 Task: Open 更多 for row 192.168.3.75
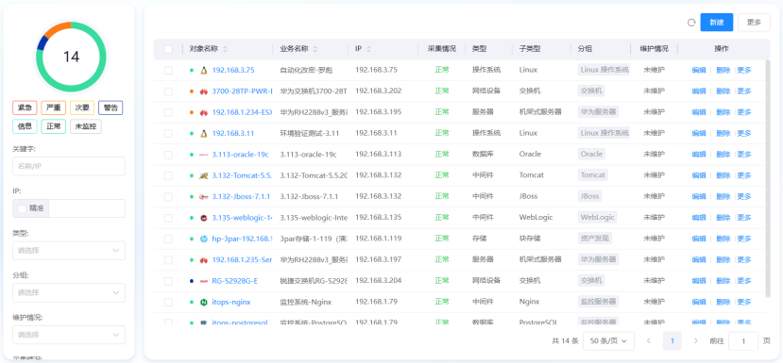tap(744, 71)
